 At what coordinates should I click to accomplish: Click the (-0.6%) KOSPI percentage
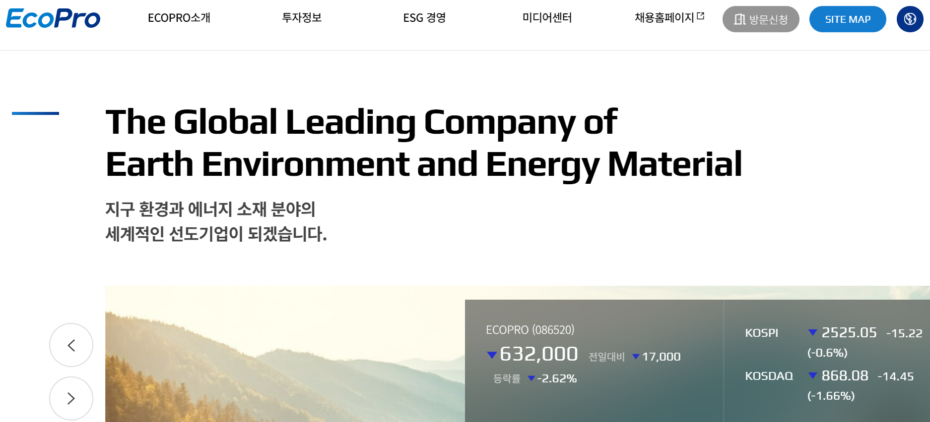click(827, 353)
